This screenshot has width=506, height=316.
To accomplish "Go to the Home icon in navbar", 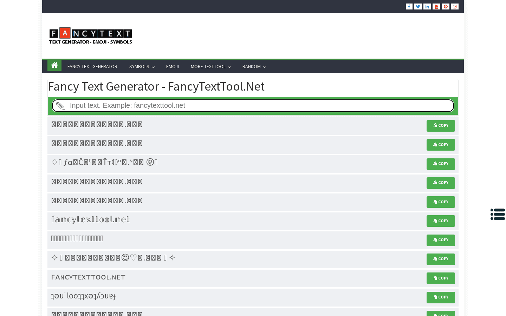I will tap(54, 65).
